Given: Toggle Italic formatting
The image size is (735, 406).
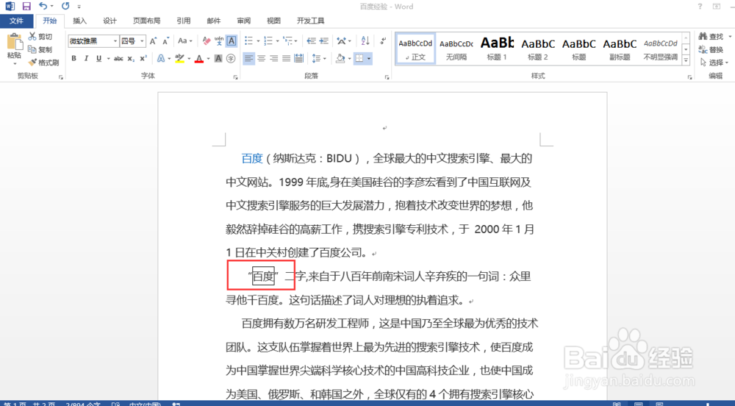Looking at the screenshot, I should 86,59.
